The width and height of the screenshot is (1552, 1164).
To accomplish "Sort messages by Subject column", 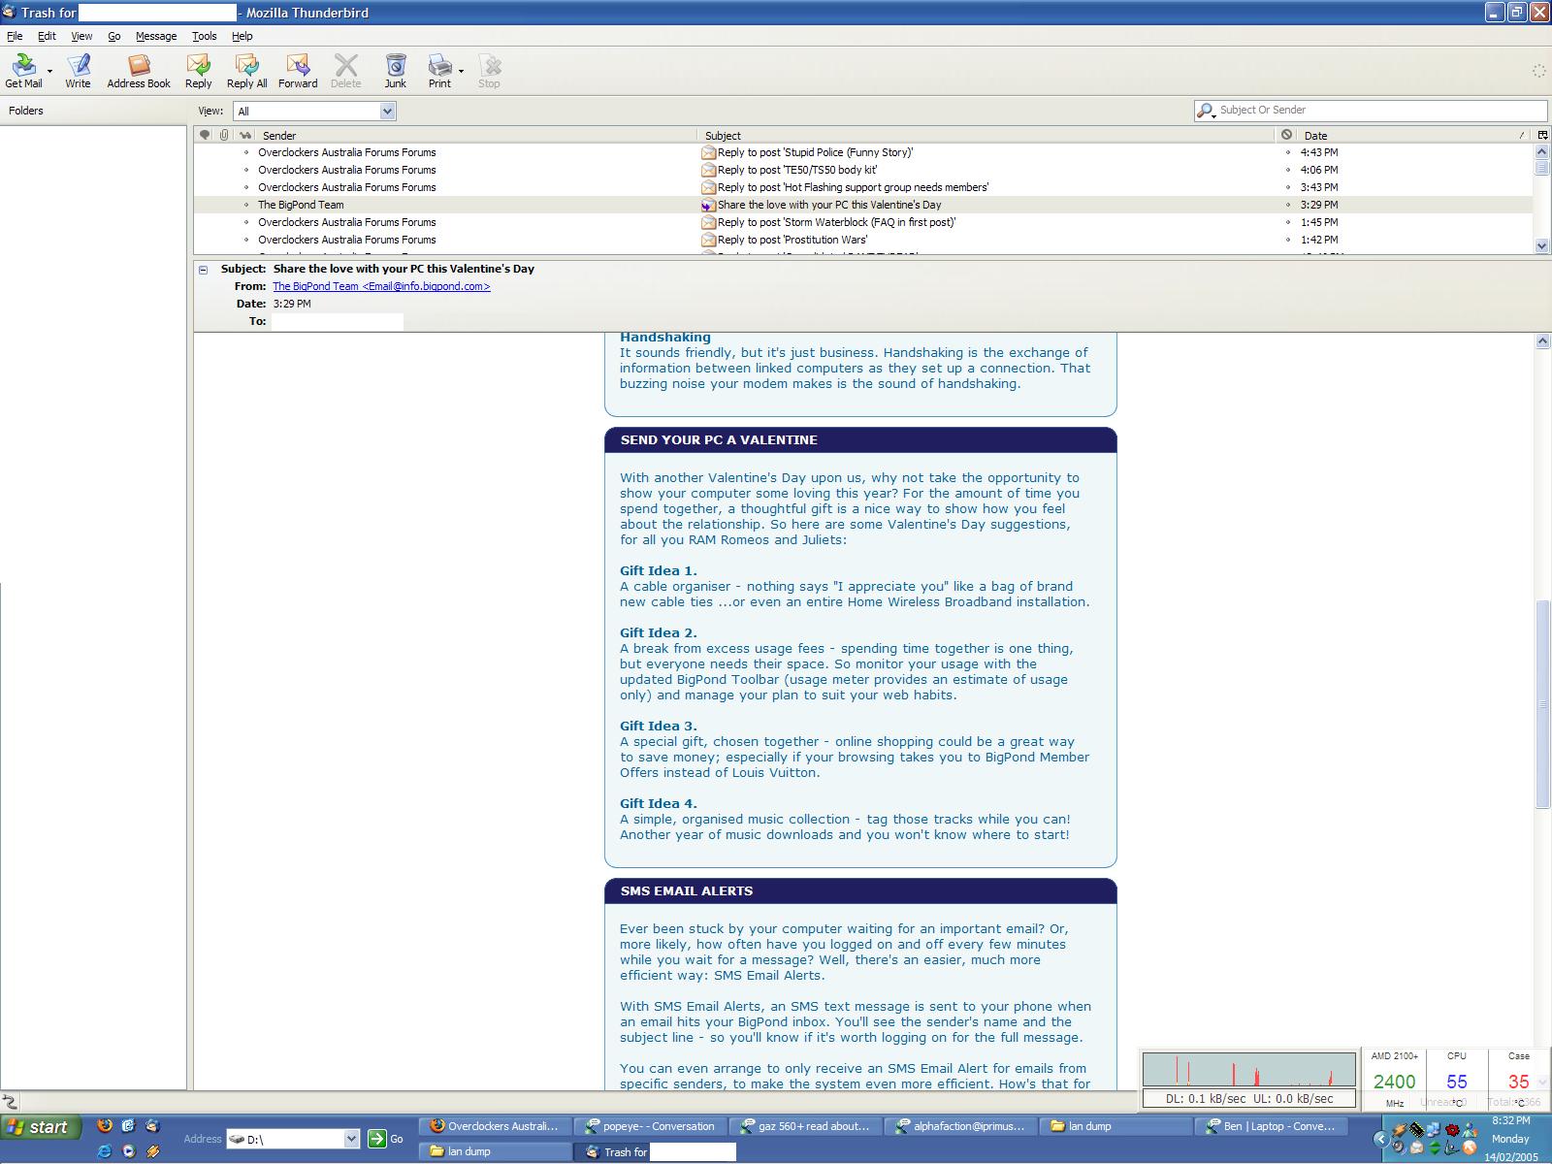I will point(986,136).
